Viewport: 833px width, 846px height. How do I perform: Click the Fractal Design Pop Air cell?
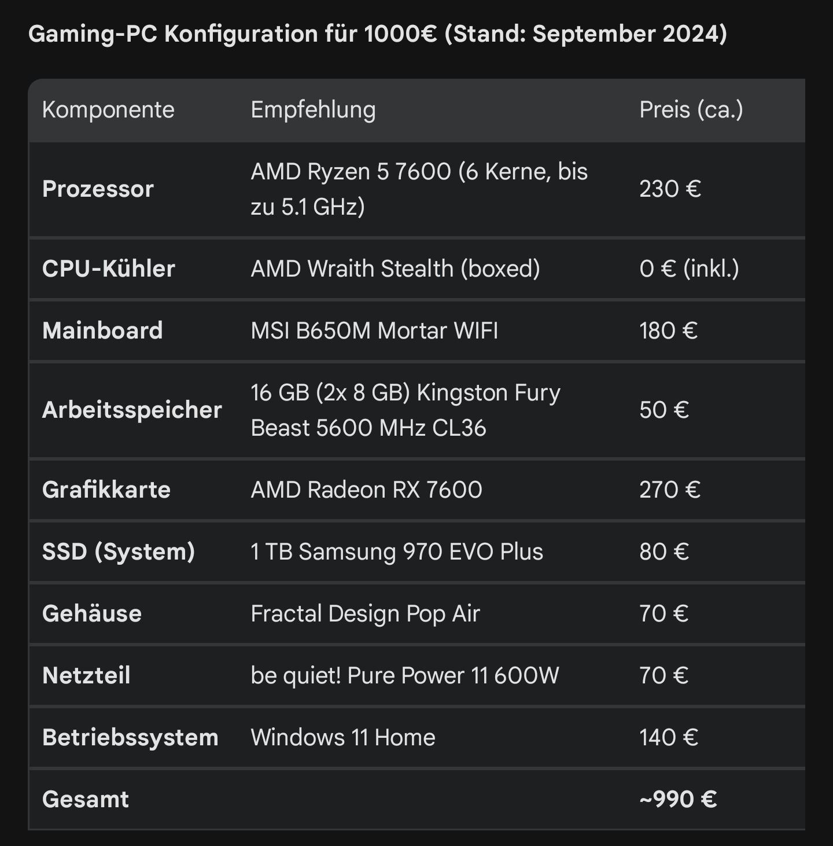coord(365,614)
